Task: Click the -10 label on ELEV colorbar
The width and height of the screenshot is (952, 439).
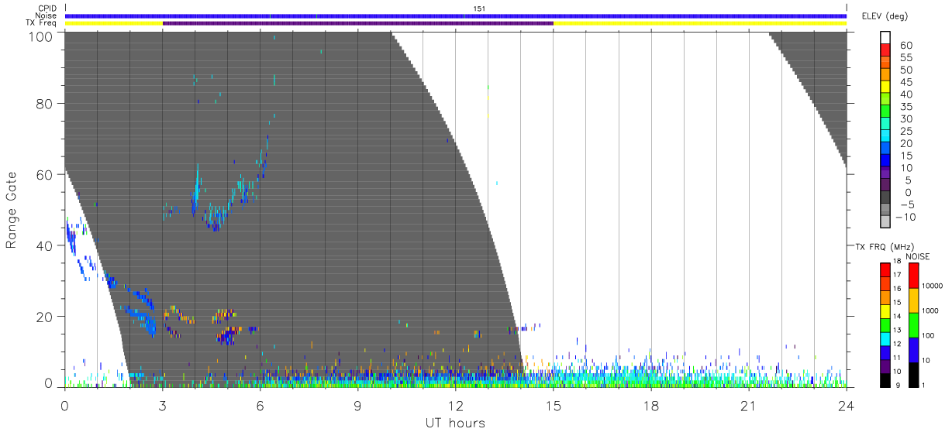Action: (905, 217)
